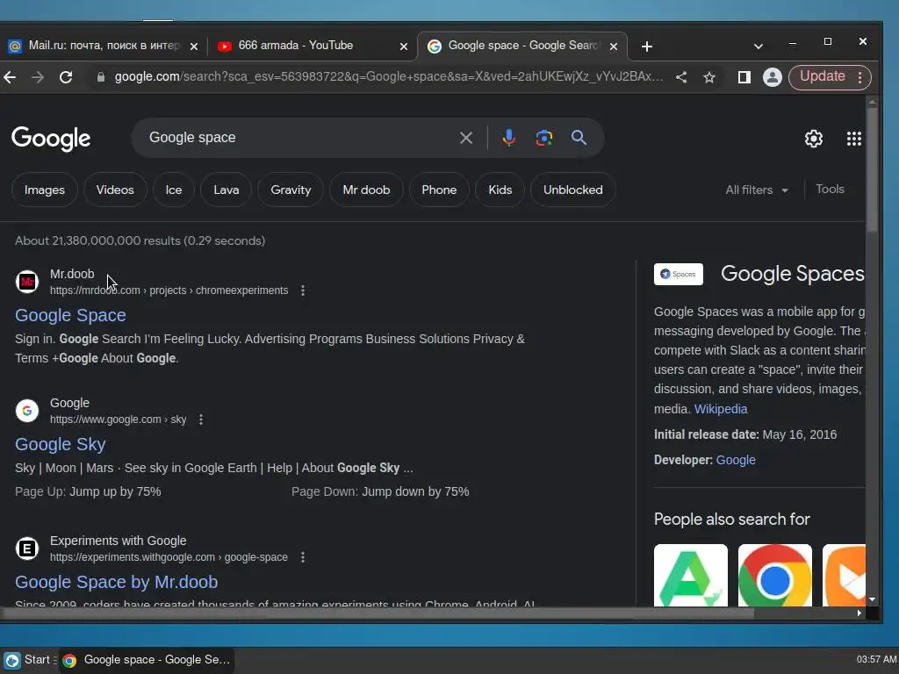Viewport: 899px width, 674px height.
Task: Filter results by Images
Action: (44, 190)
